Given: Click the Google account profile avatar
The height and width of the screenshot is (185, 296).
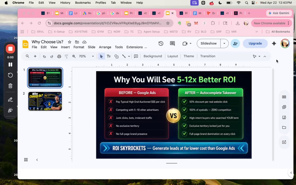Looking at the screenshot, I should (285, 43).
